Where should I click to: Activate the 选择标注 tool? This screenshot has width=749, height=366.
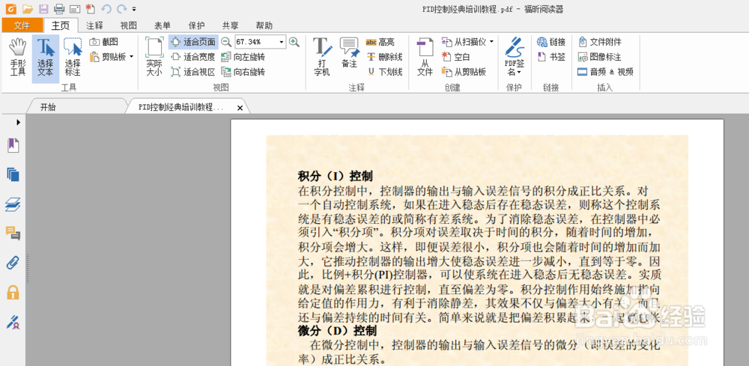73,58
